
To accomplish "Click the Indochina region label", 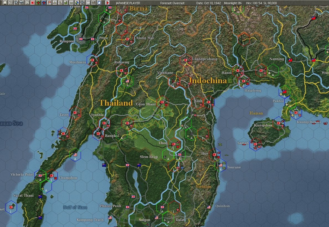I will coord(208,81).
